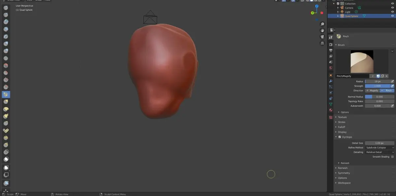This screenshot has height=196, width=396.
Task: Click the hand pan view gizmo
Action: [x=322, y=30]
